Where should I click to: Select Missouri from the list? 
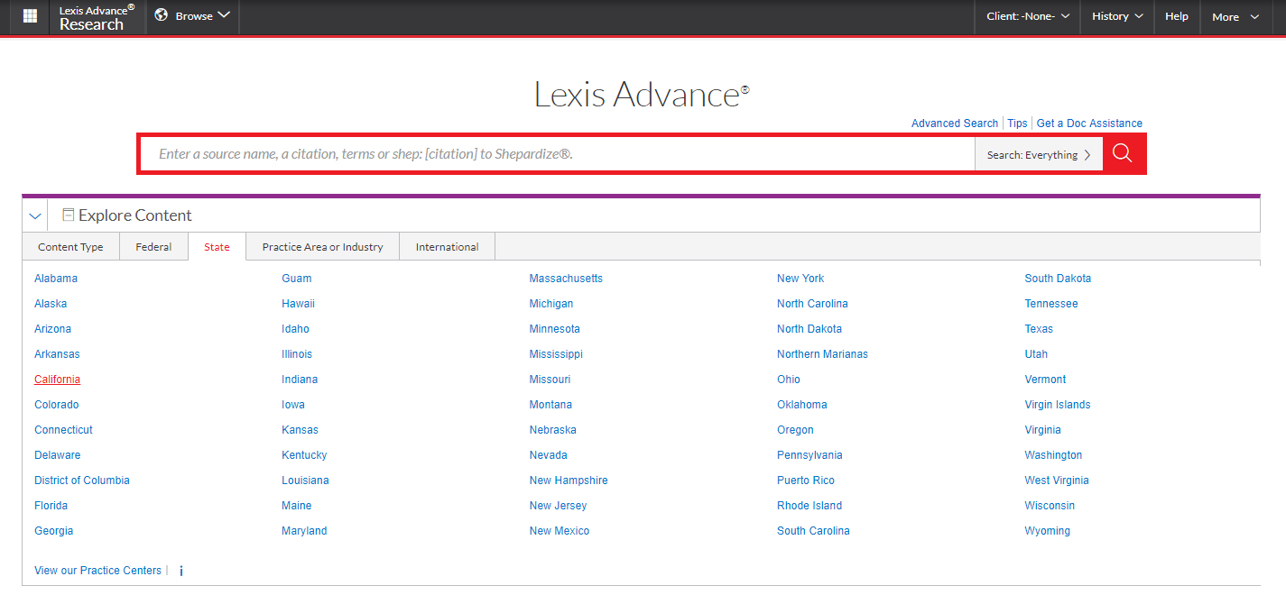tap(550, 380)
